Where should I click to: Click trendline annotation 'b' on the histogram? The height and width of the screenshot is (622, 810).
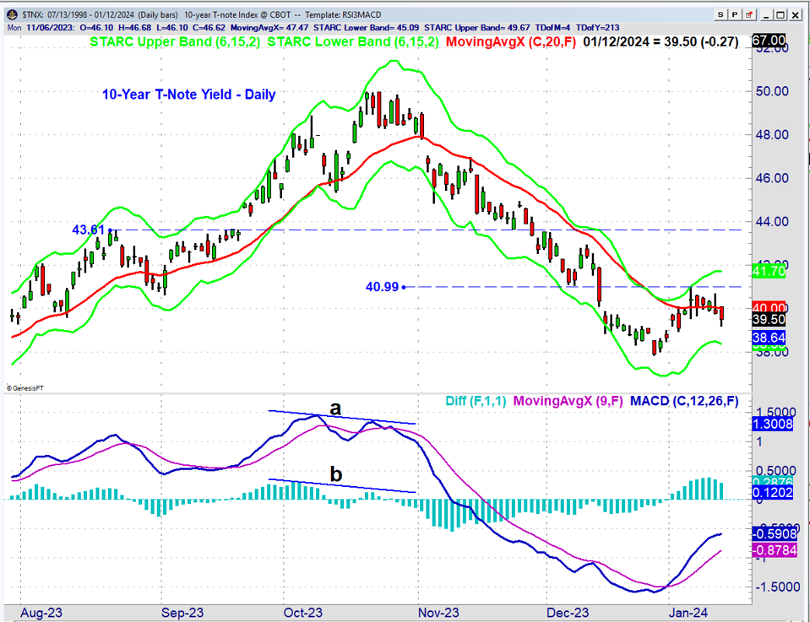335,474
